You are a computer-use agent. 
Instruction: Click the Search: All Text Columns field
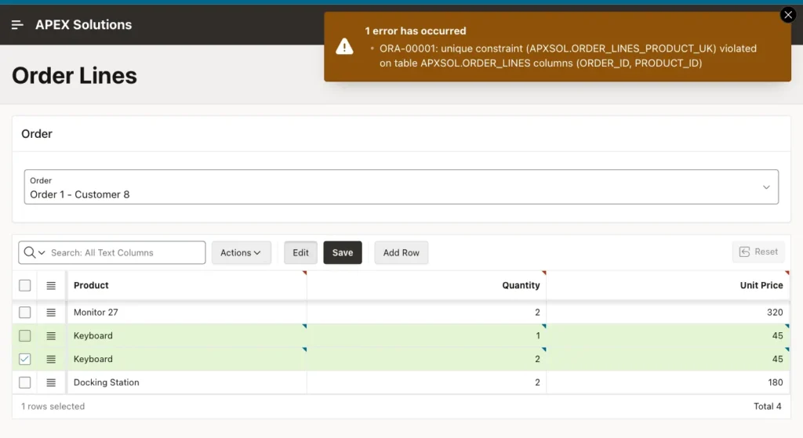click(x=125, y=252)
